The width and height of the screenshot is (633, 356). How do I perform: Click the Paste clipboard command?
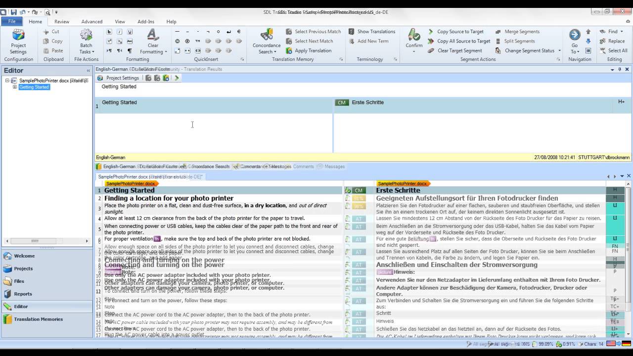(52, 50)
